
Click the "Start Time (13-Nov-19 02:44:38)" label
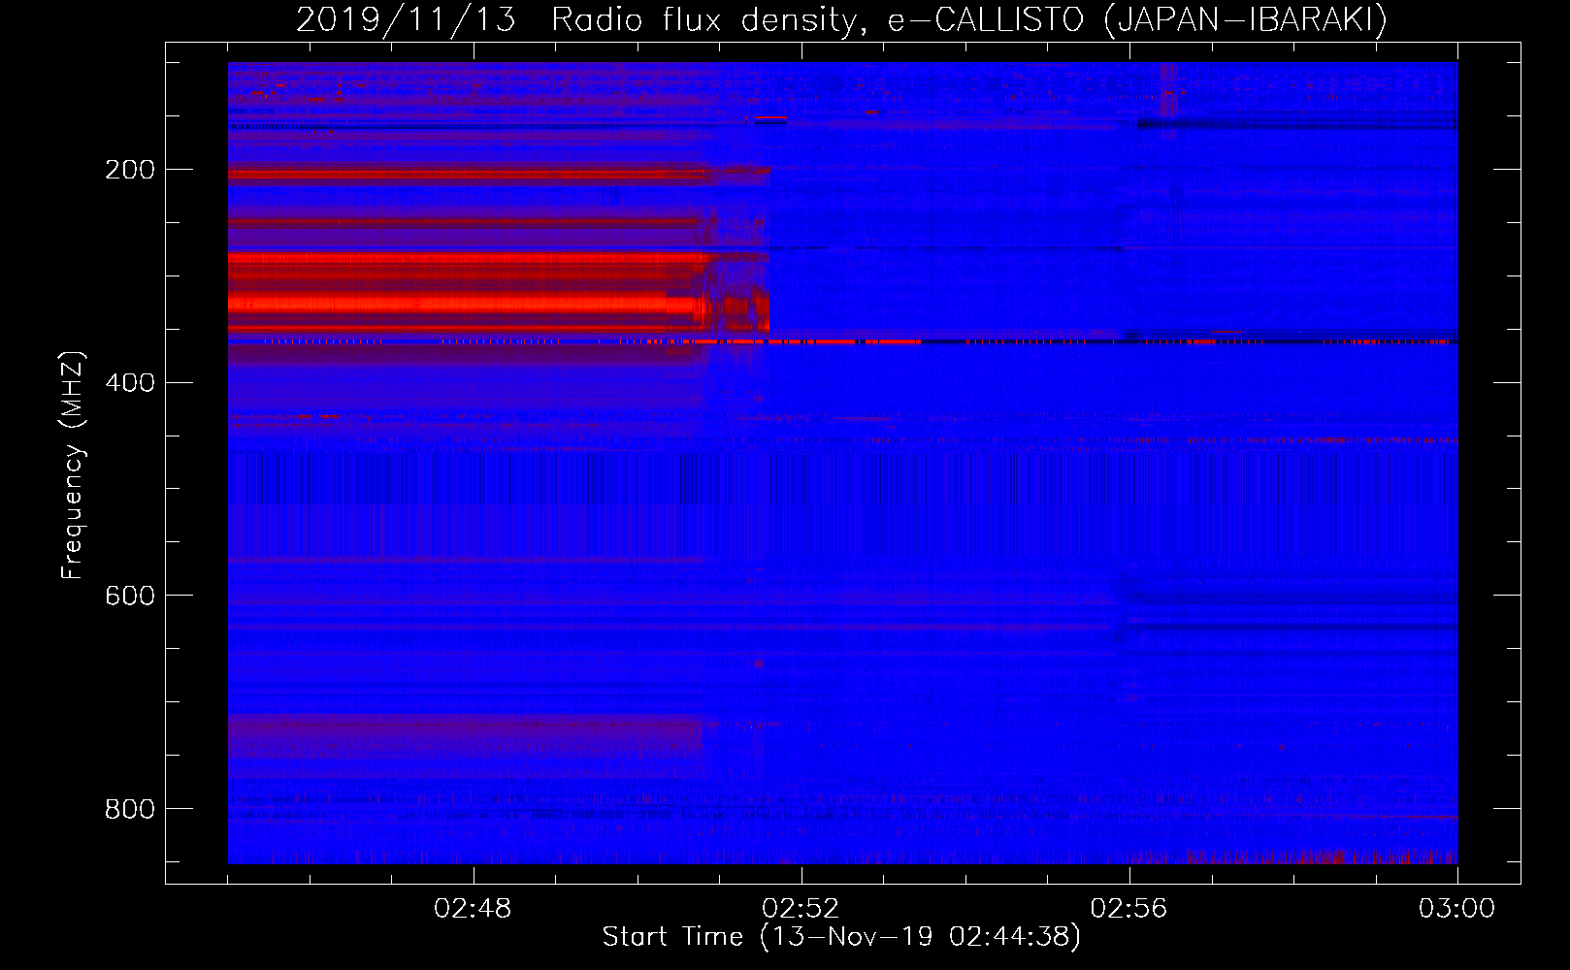[x=841, y=937]
